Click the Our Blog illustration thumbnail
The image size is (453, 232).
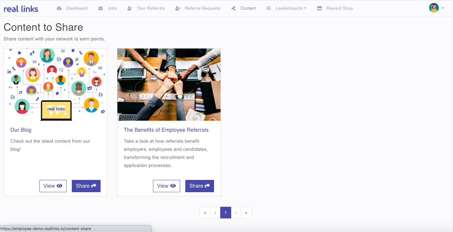tap(55, 84)
